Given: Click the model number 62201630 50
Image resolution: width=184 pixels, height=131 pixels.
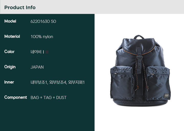Looking at the screenshot, I should (x=43, y=21).
